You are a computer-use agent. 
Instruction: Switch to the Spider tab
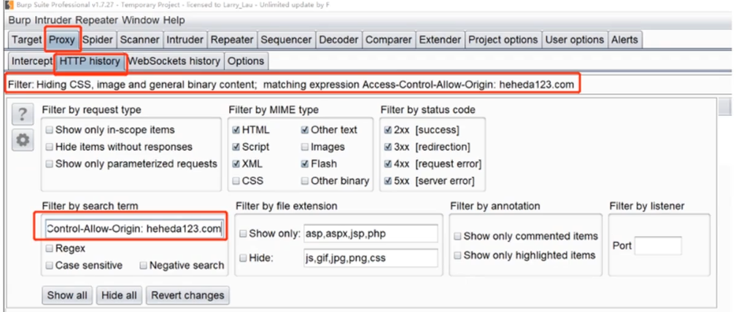[98, 40]
